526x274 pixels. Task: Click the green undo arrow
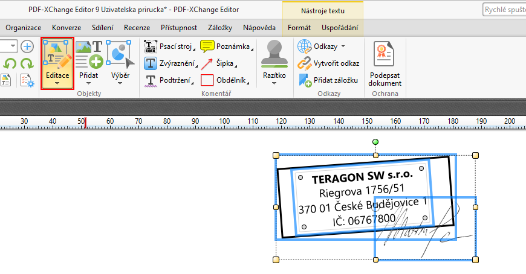pyautogui.click(x=10, y=63)
